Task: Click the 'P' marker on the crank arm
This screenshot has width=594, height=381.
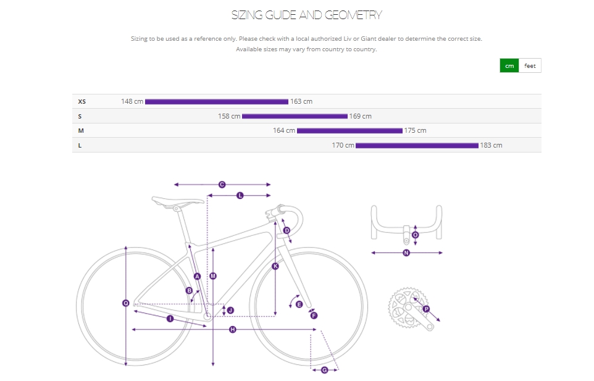Action: click(426, 309)
